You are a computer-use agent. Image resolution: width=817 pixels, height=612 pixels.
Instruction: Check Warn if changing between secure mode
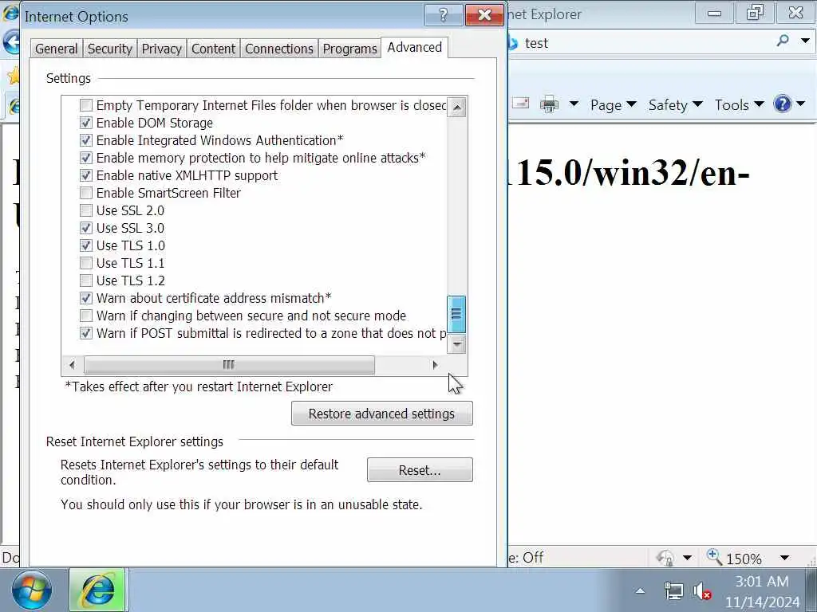(86, 316)
